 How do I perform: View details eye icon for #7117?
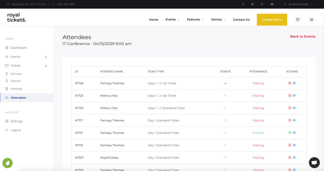(x=294, y=120)
